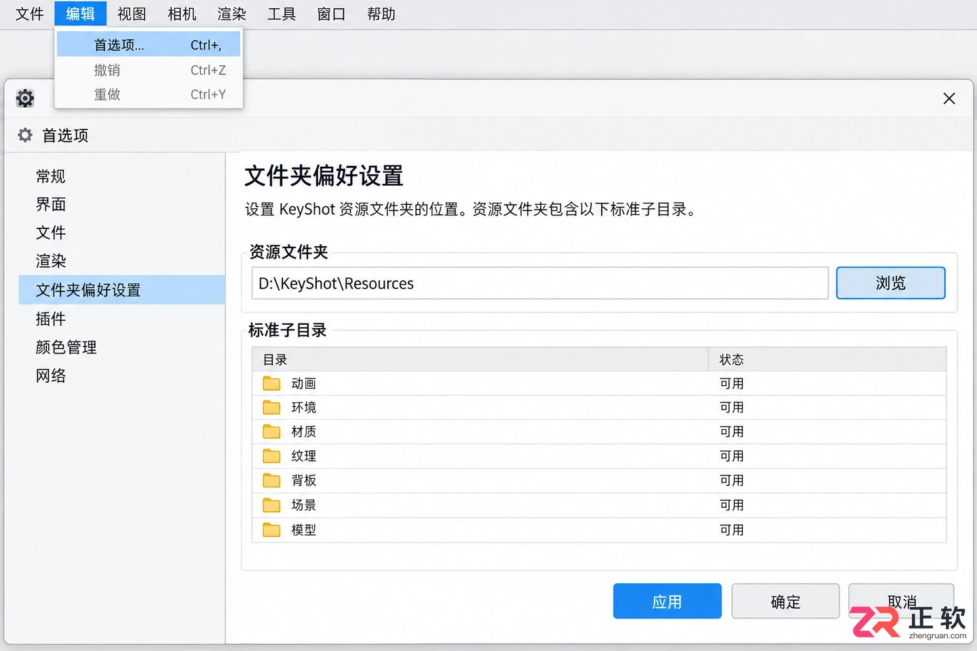Open the 文件 menu
This screenshot has width=977, height=651.
pyautogui.click(x=29, y=14)
